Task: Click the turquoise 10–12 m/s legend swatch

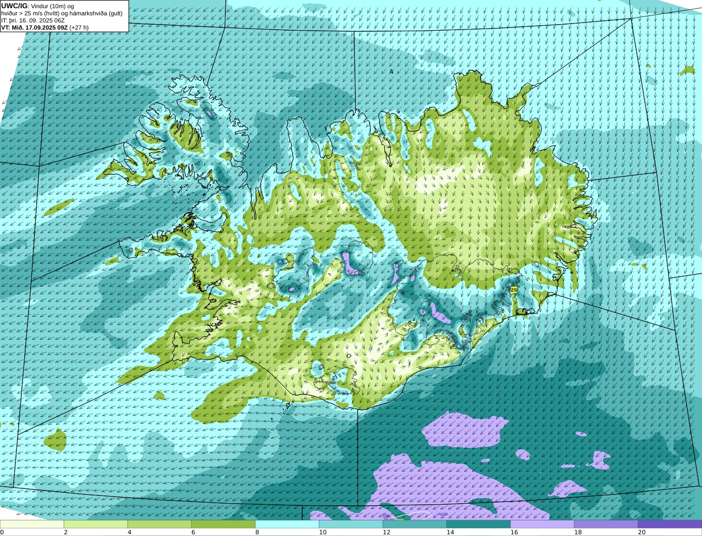Action: coord(351,524)
